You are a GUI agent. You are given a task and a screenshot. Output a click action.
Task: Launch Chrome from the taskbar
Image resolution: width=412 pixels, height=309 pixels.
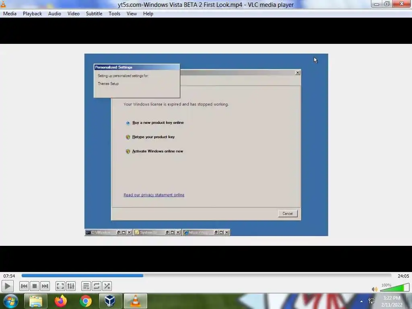point(86,301)
